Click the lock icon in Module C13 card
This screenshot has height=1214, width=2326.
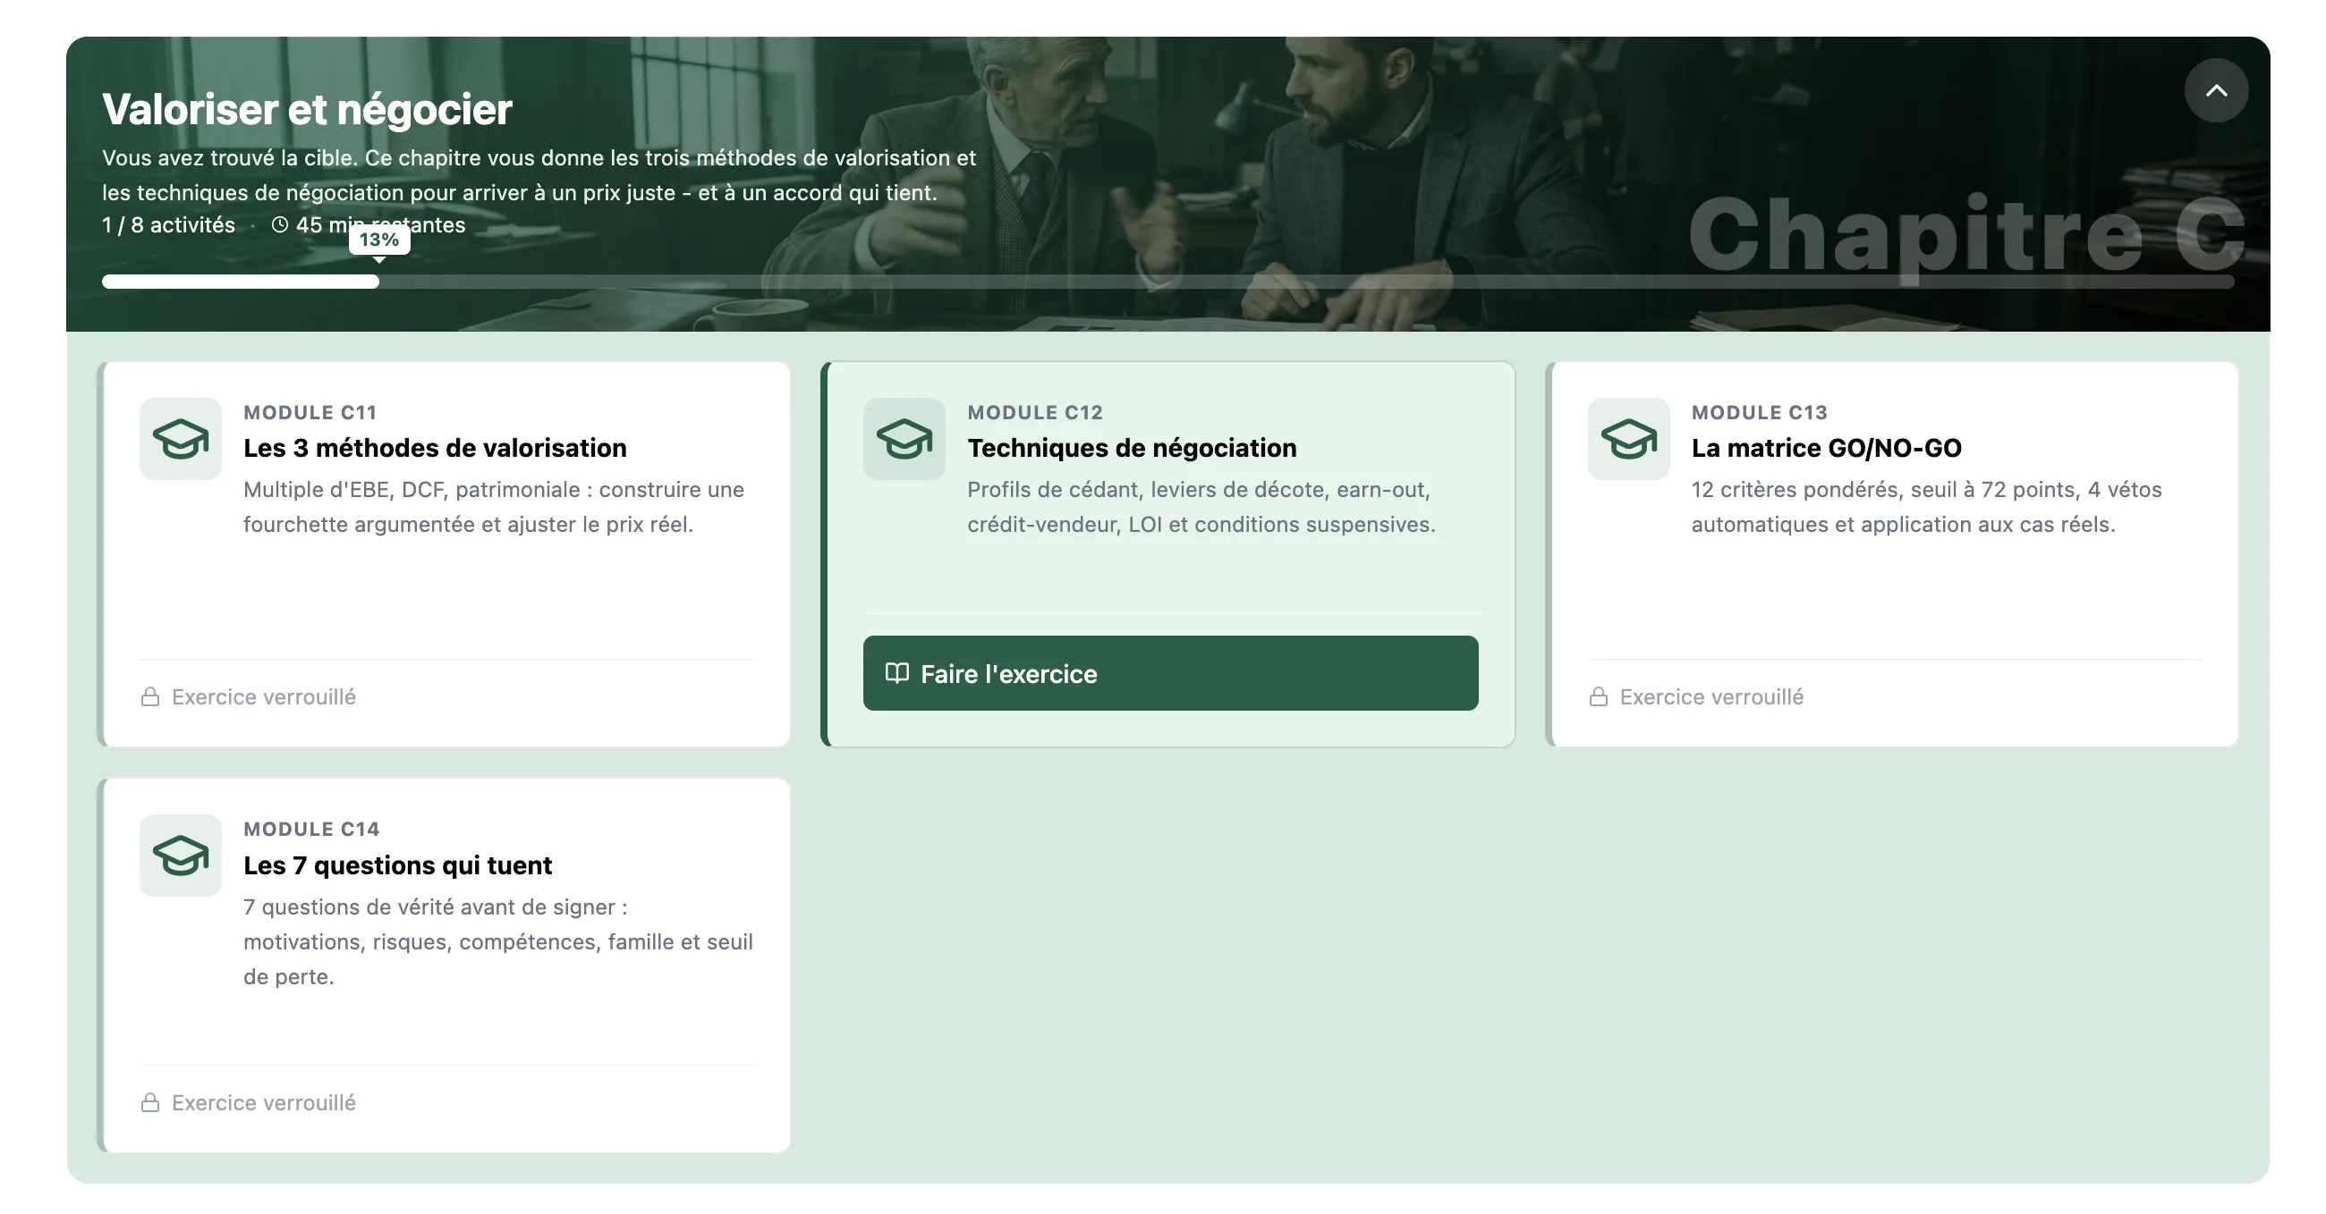(1598, 696)
